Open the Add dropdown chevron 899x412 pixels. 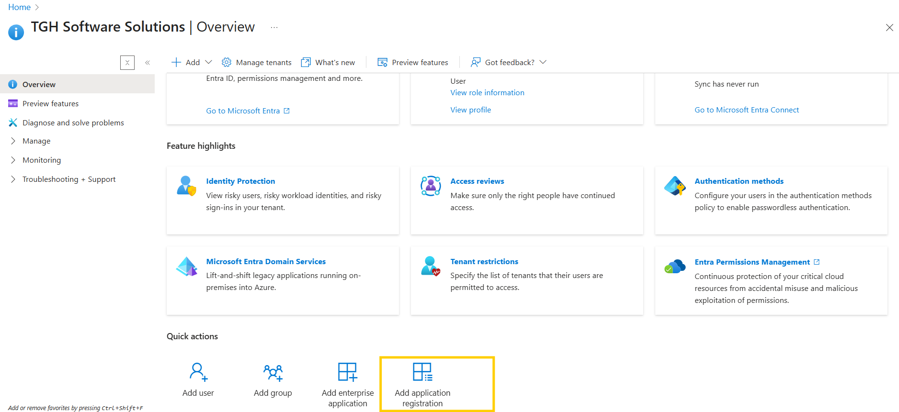tap(208, 62)
